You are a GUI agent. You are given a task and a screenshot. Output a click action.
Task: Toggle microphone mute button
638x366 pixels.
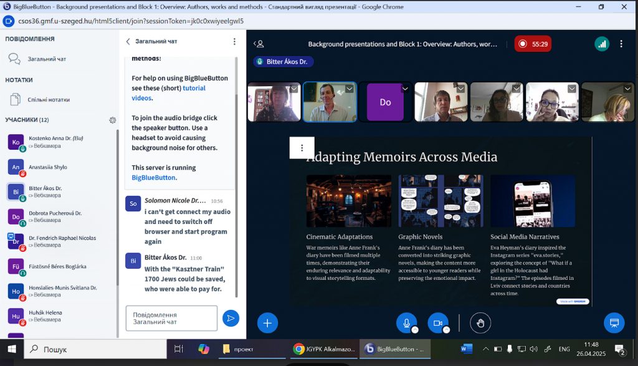click(x=406, y=322)
